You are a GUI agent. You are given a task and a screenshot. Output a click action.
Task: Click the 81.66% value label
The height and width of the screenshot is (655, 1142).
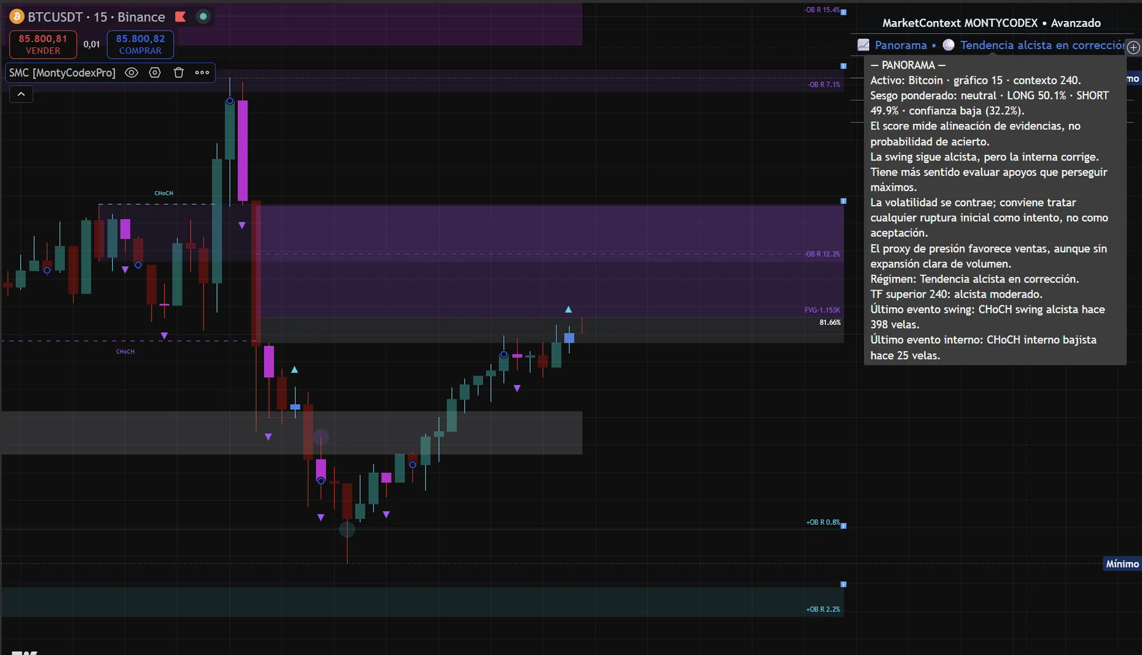[x=830, y=322]
